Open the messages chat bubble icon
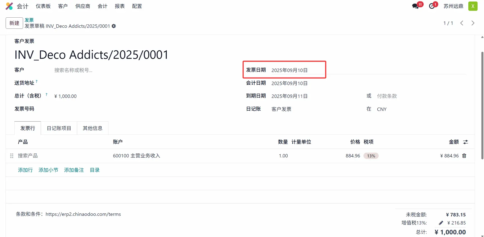This screenshot has height=237, width=484. click(415, 6)
